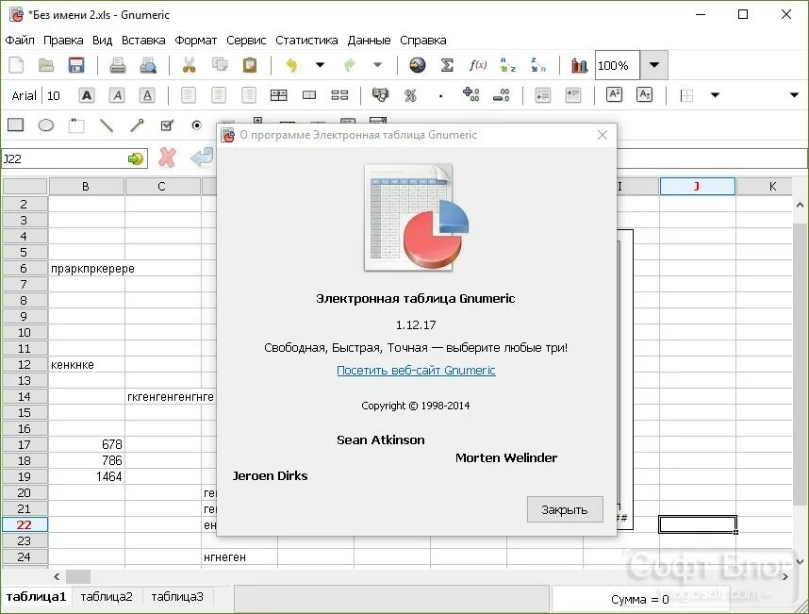
Task: Save the workbook with the floppy icon
Action: [76, 65]
